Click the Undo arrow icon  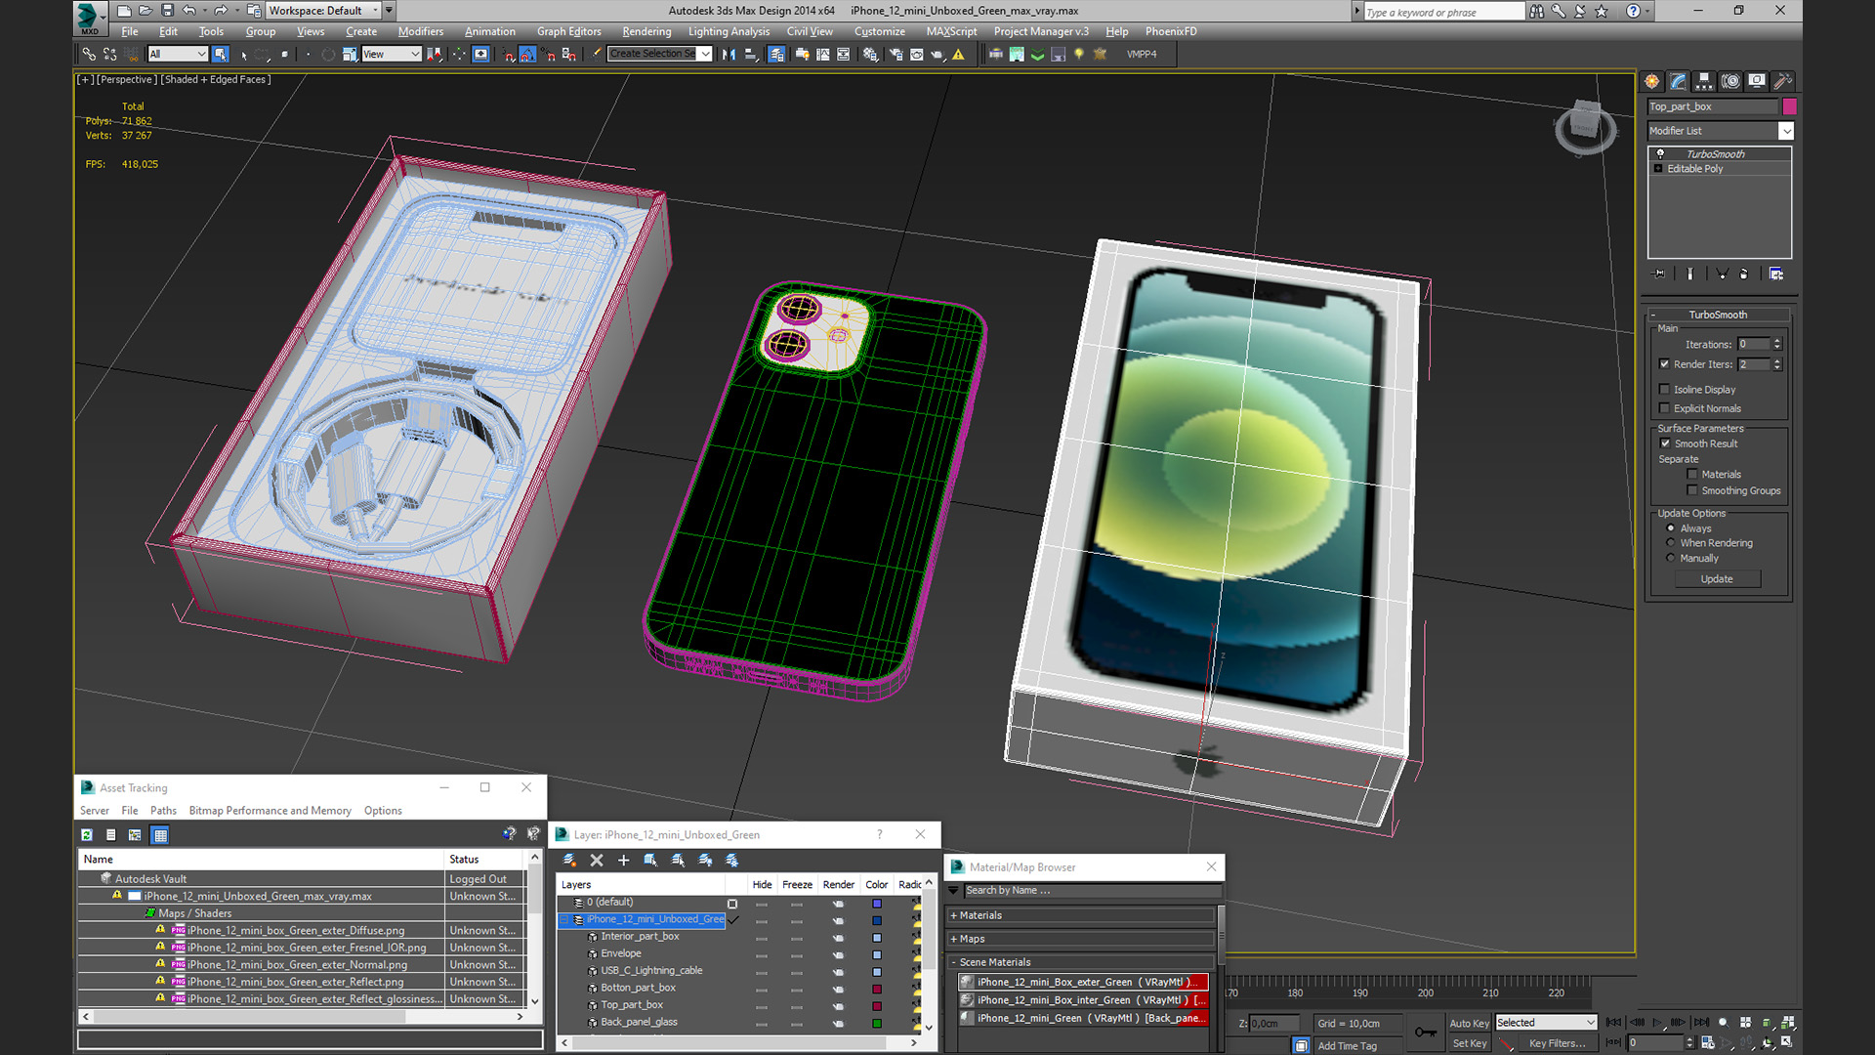click(x=189, y=11)
